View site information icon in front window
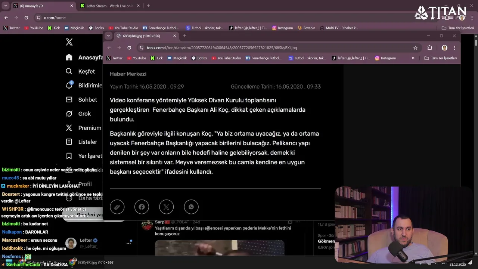Image resolution: width=478 pixels, height=269 pixels. pyautogui.click(x=141, y=48)
